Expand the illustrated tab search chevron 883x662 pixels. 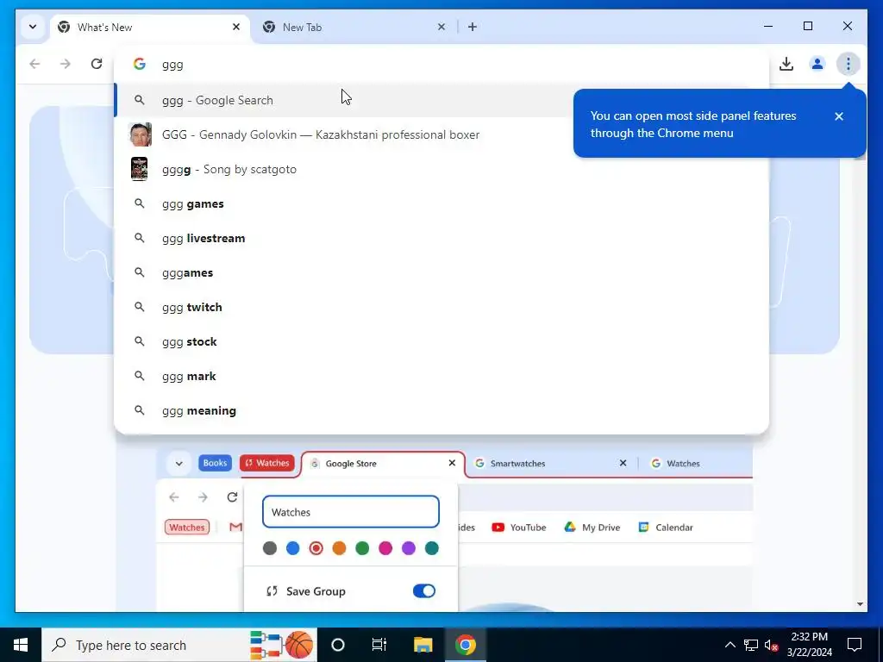178,463
